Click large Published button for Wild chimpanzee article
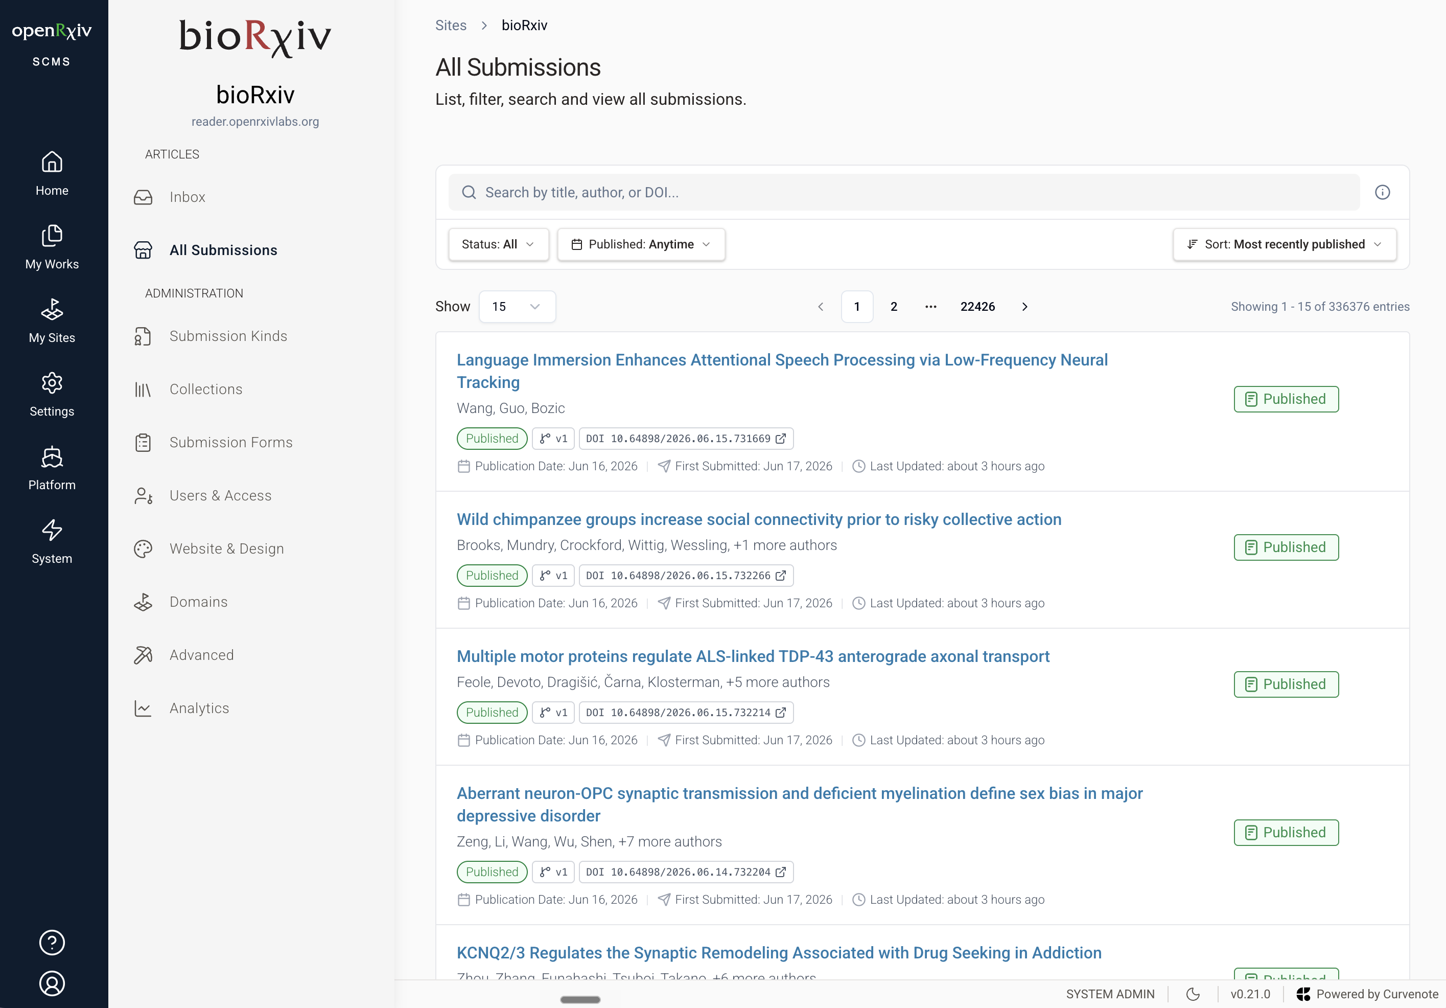 click(1286, 547)
